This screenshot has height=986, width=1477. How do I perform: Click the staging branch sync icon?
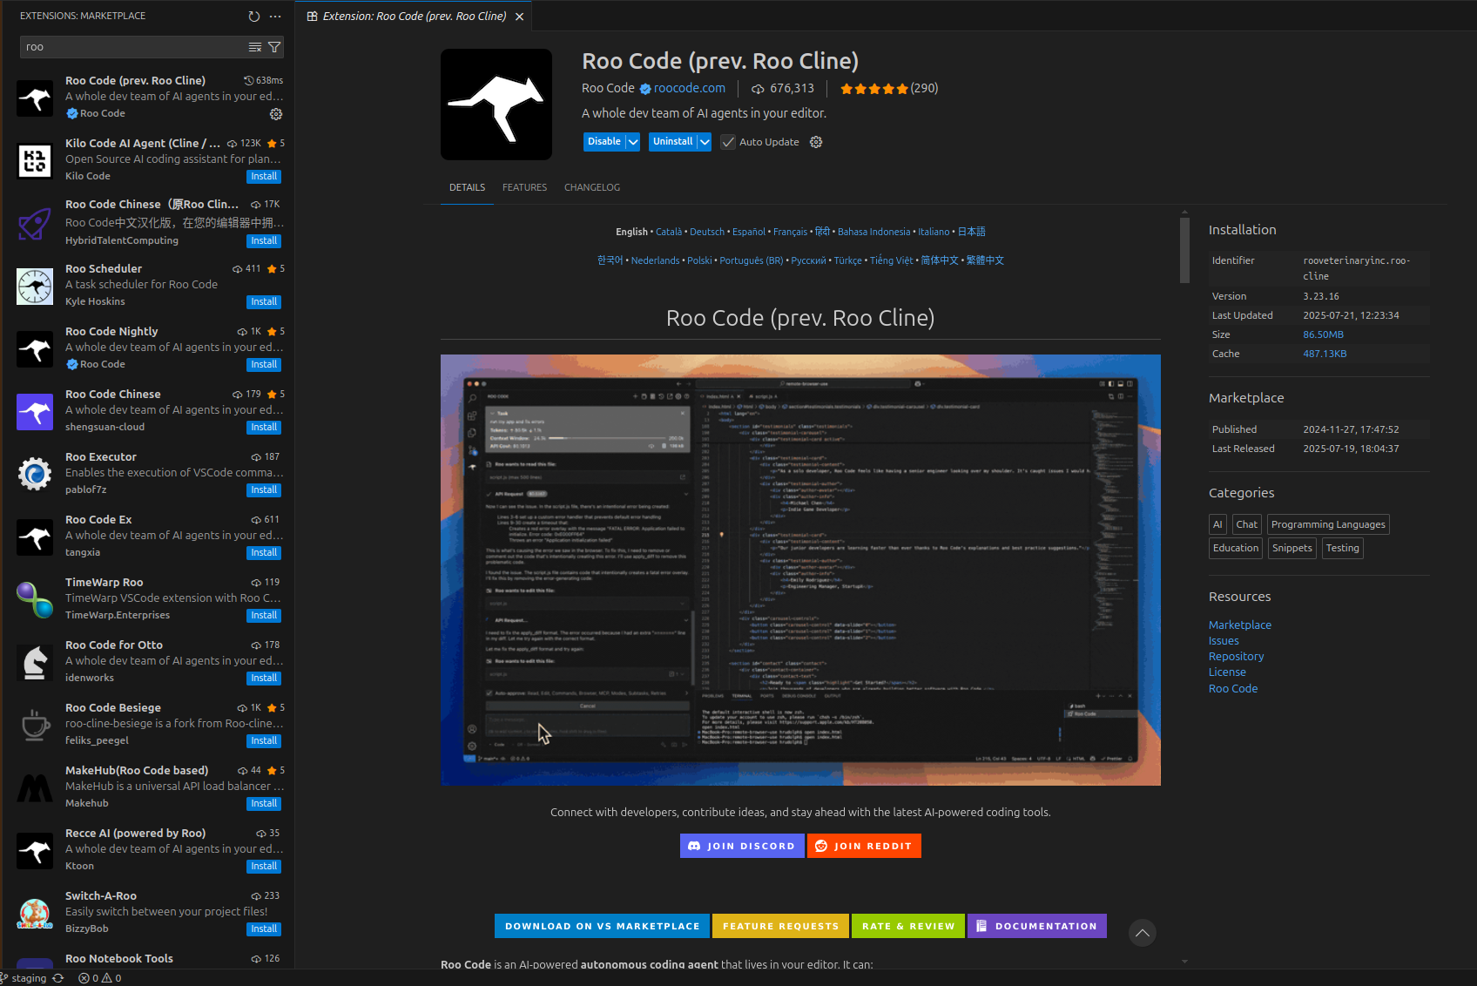(58, 978)
